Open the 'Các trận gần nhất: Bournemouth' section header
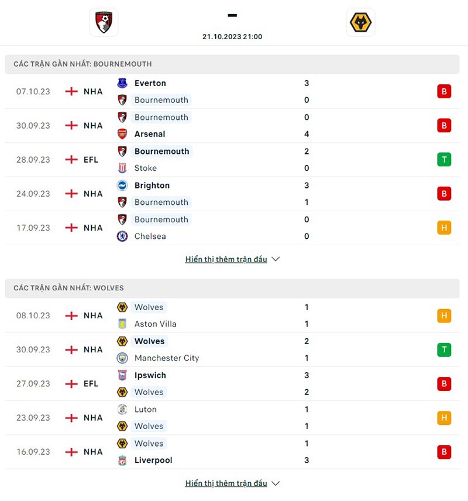Screen dimensions: 468x501 82,64
